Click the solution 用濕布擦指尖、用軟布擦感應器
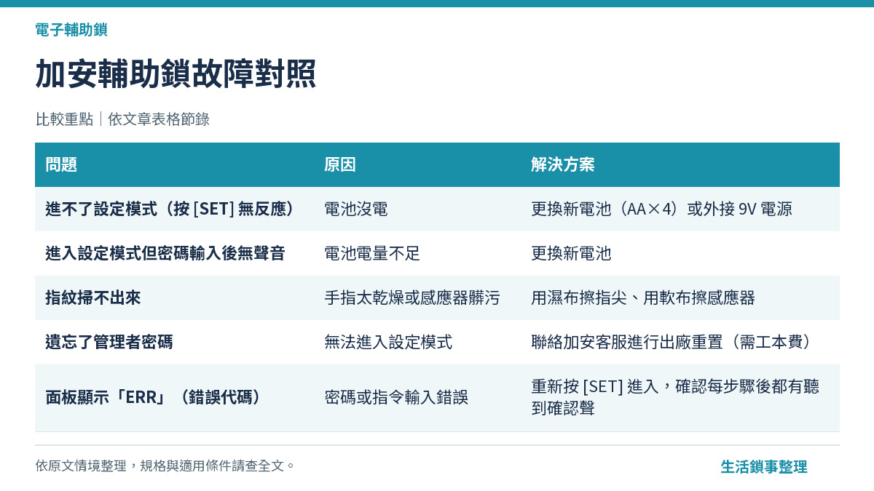 click(643, 298)
